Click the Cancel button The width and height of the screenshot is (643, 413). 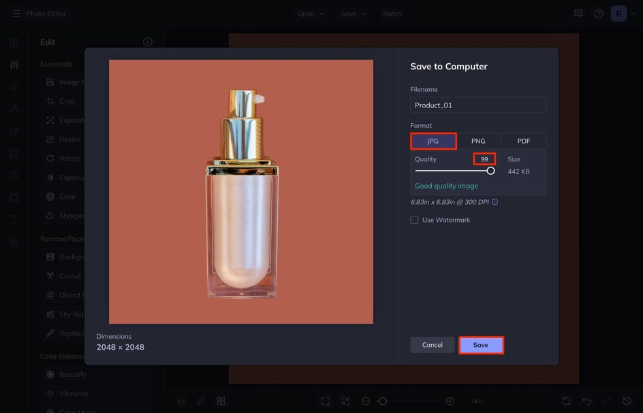pos(433,345)
